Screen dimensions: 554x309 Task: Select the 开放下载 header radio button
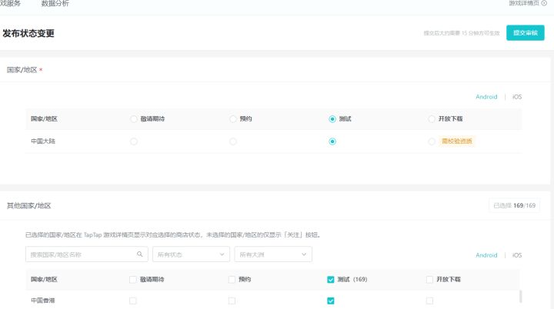pos(432,119)
